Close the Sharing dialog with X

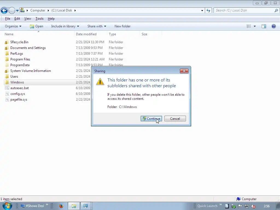(184, 71)
